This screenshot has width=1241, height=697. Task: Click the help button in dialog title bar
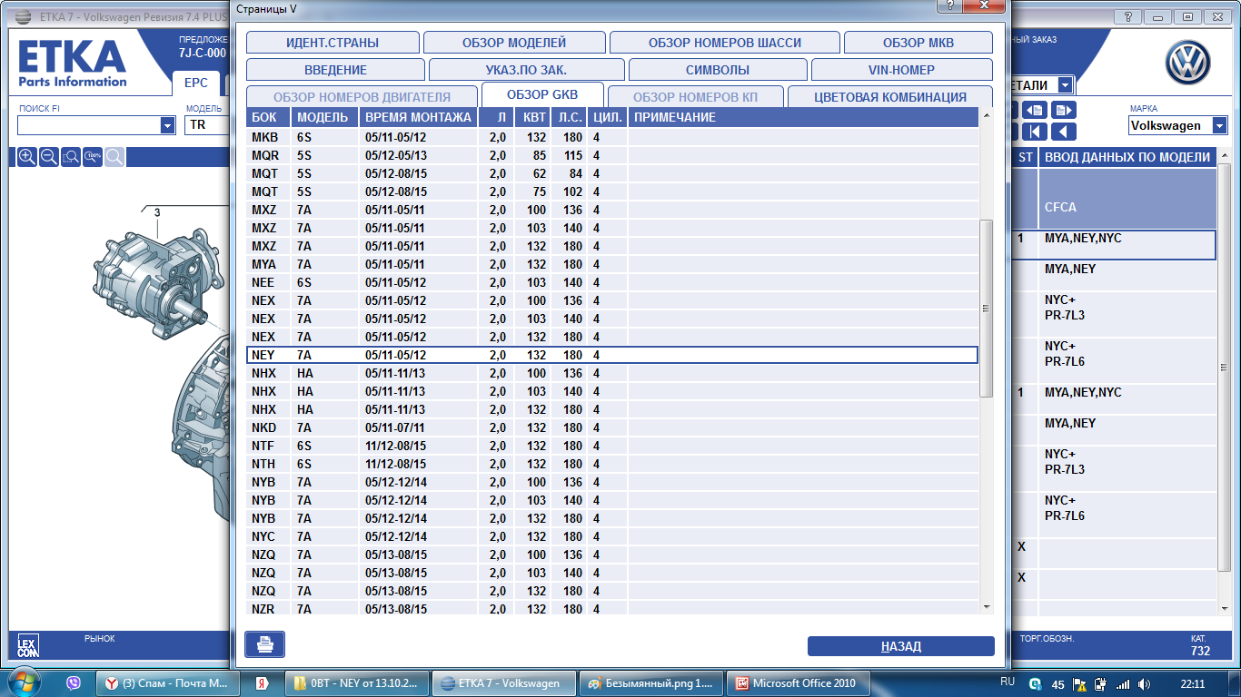(x=951, y=5)
